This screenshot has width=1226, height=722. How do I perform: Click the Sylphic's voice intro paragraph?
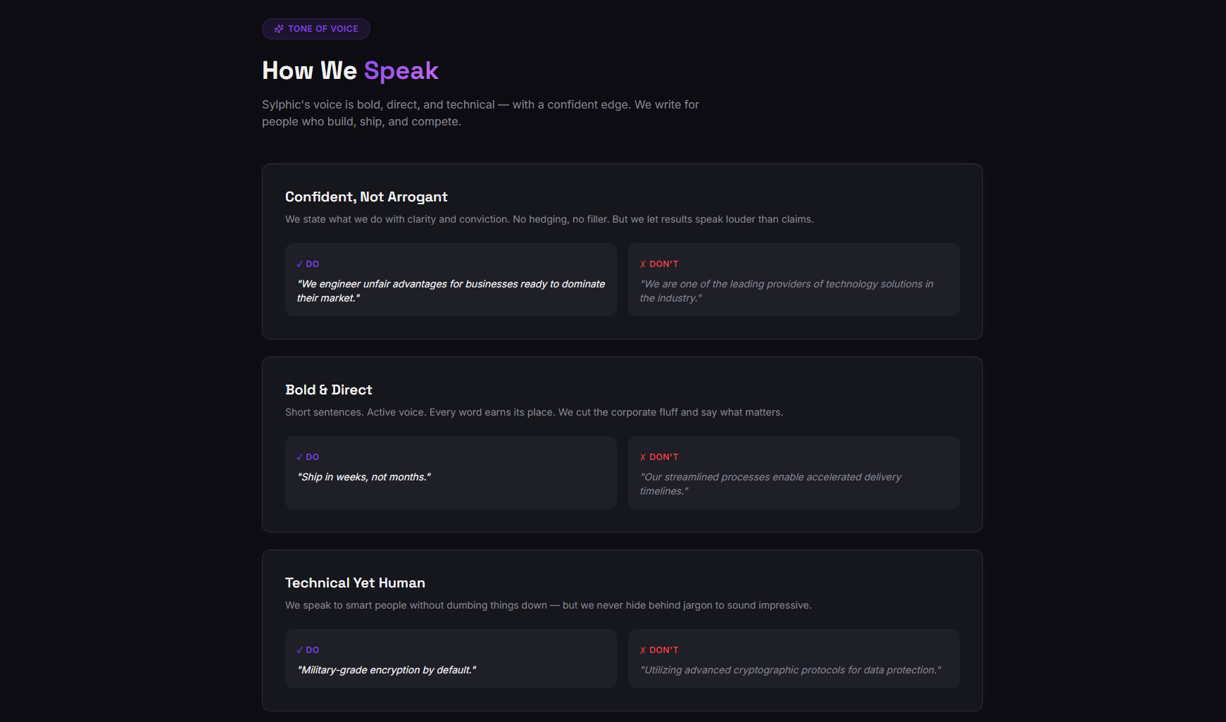pos(480,113)
